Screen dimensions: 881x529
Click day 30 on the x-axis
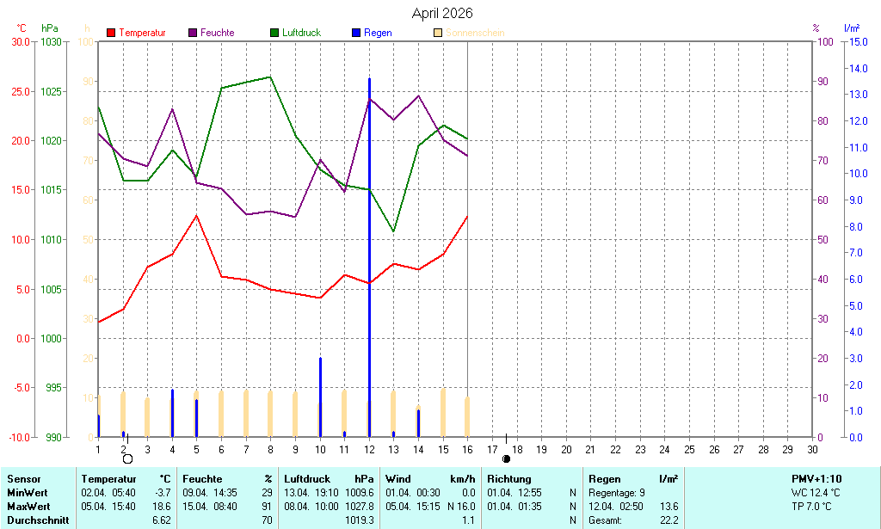coord(813,449)
